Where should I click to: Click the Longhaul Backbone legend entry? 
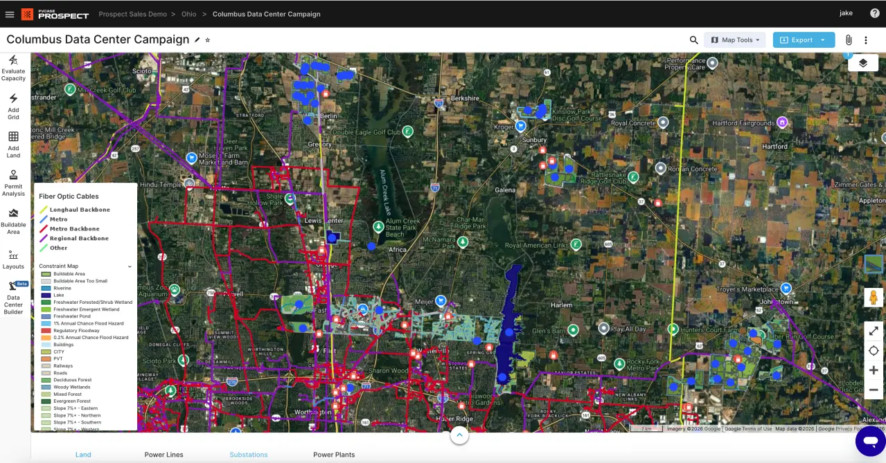(x=74, y=210)
